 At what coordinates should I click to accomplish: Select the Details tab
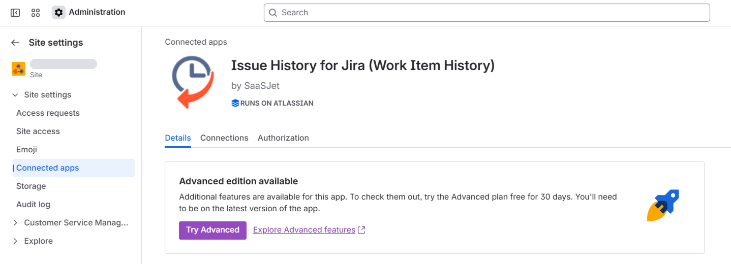pos(178,138)
